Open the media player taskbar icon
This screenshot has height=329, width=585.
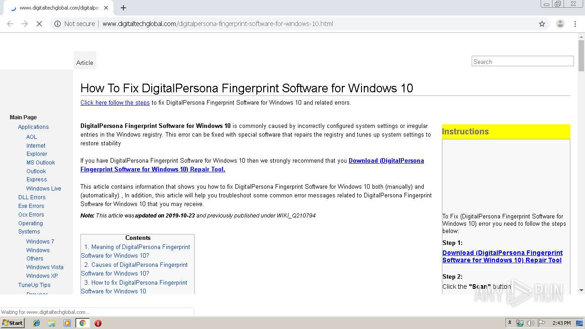67,323
